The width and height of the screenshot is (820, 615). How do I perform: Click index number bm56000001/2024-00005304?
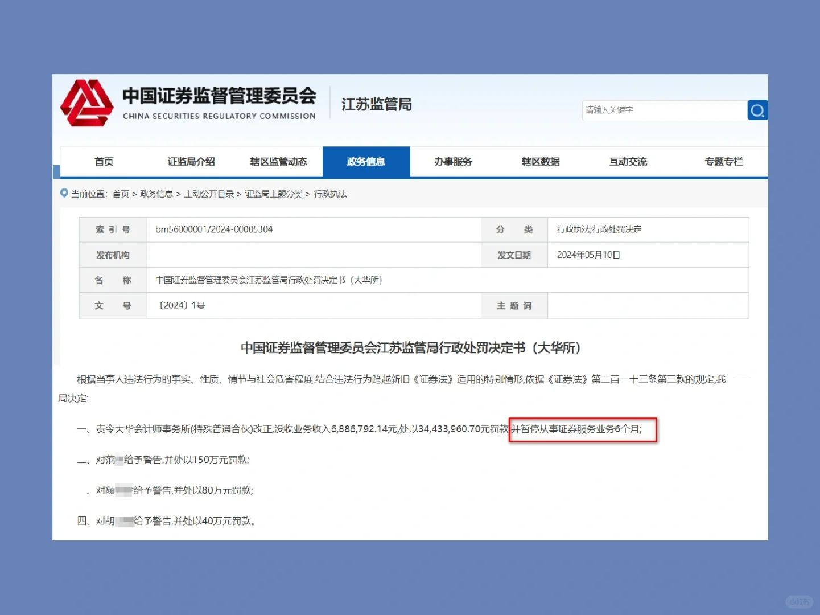[214, 229]
